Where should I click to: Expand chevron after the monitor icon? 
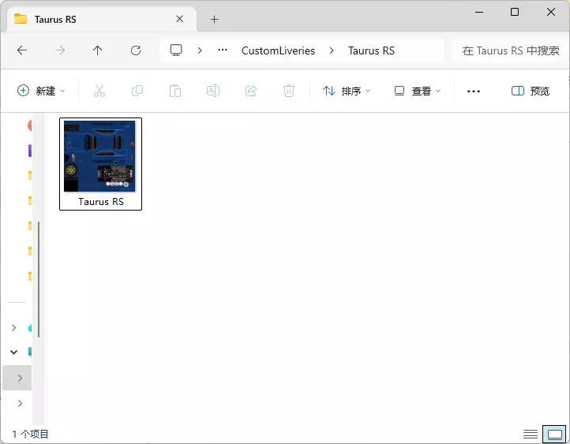tap(200, 50)
